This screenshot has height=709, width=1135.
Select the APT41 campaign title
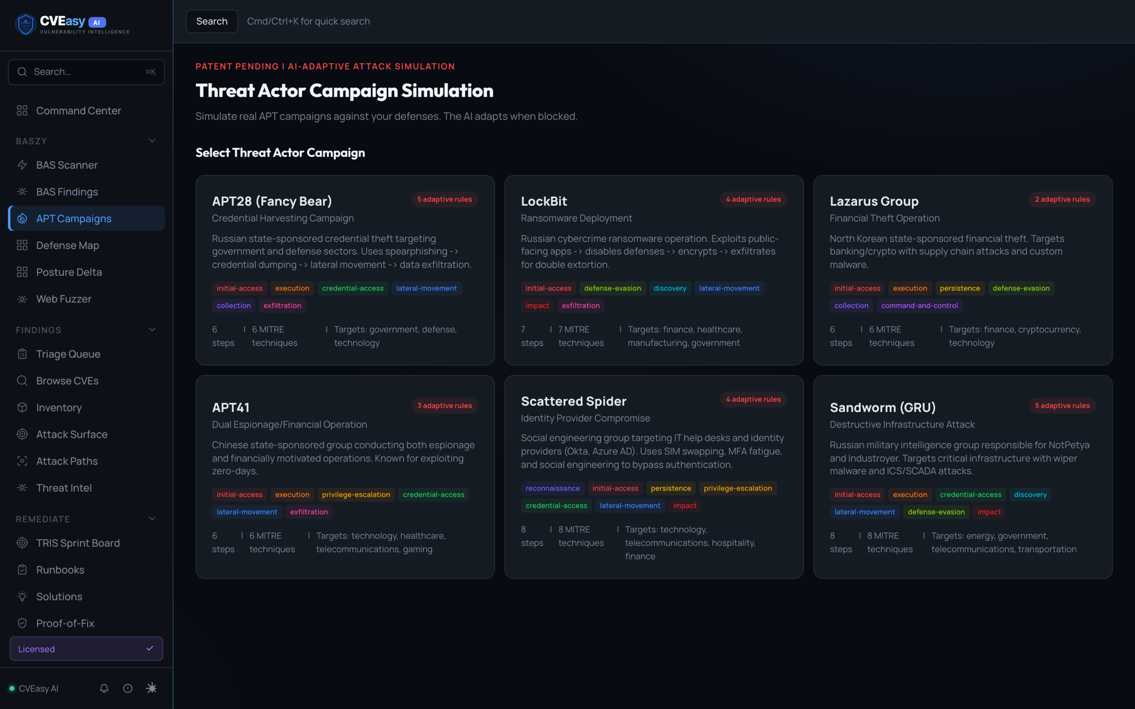231,407
